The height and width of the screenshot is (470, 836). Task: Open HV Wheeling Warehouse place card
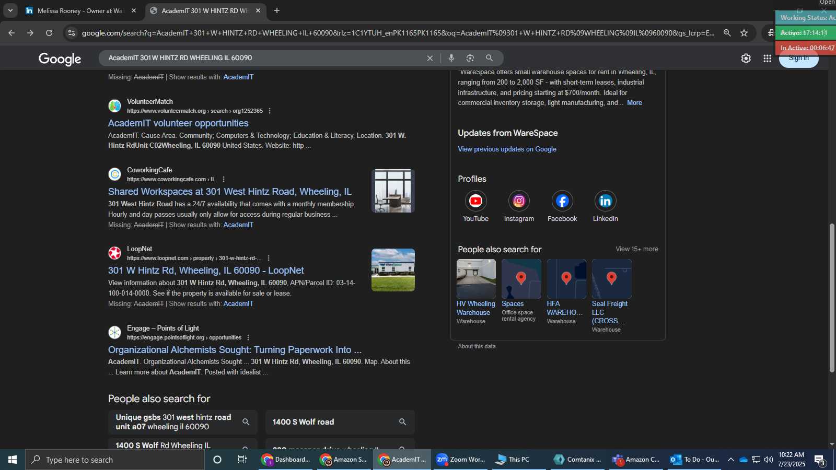pos(476,292)
